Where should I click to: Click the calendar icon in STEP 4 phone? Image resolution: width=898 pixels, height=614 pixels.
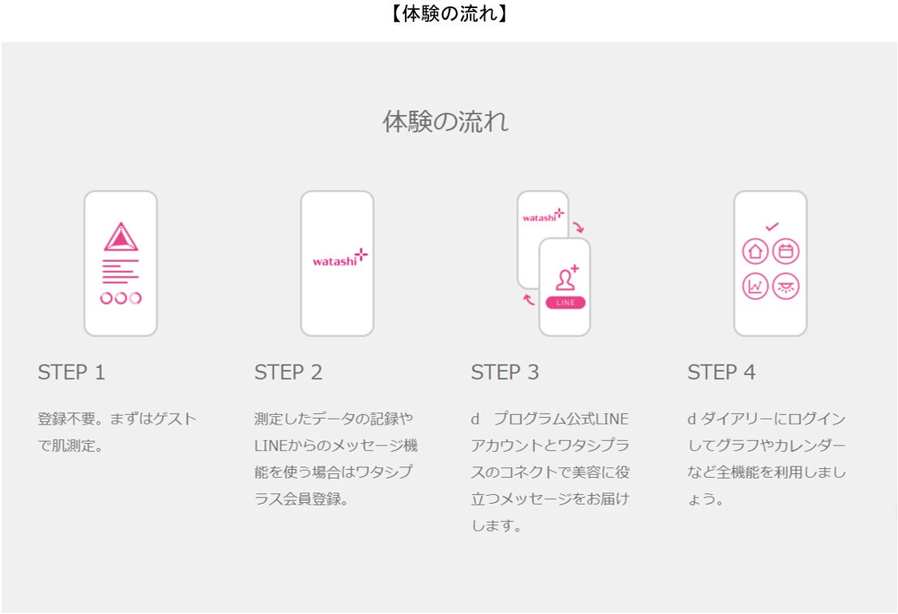[x=785, y=251]
